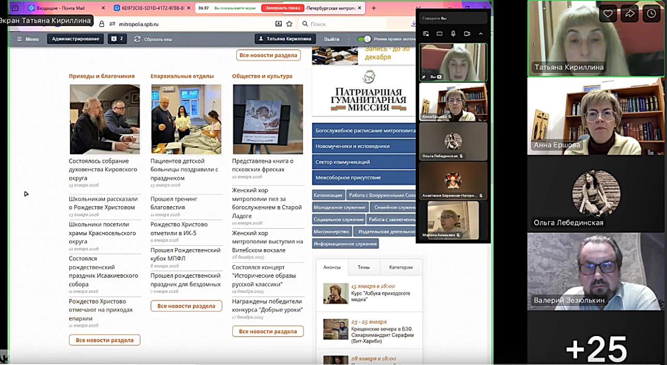This screenshot has width=667, height=365.
Task: Click the Сбросить кеш refresh icon
Action: pyautogui.click(x=138, y=39)
